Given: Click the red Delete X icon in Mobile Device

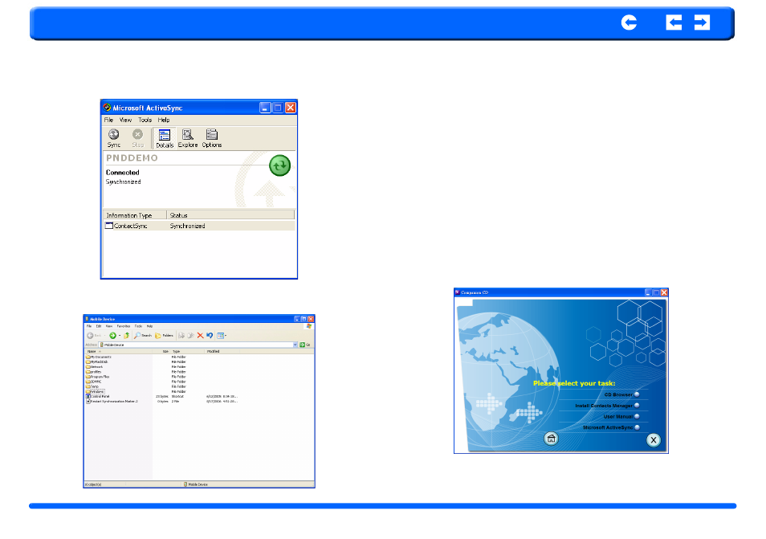Looking at the screenshot, I should click(x=200, y=336).
